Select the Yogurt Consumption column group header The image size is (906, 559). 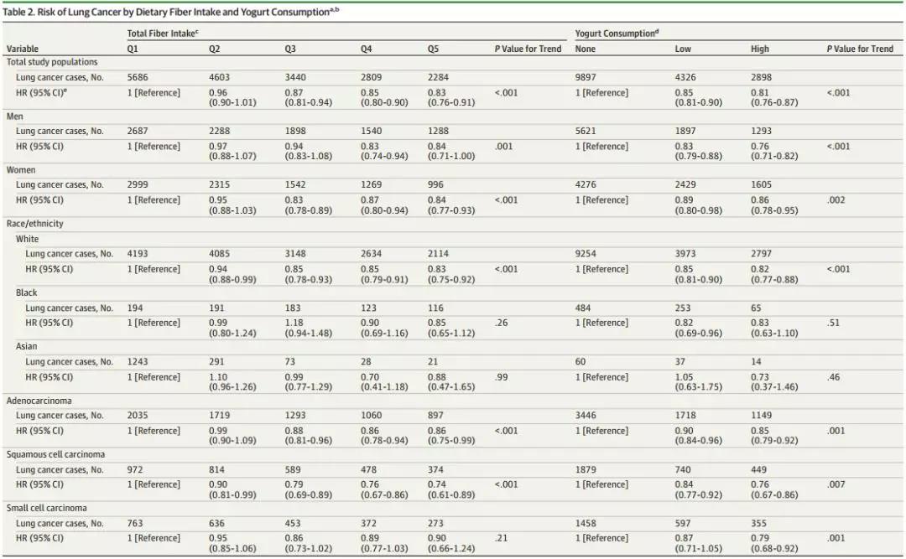[x=617, y=34]
